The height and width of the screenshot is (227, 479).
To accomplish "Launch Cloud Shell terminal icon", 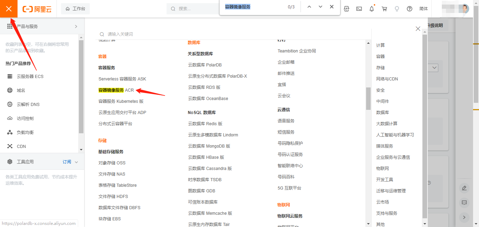I will point(359,9).
